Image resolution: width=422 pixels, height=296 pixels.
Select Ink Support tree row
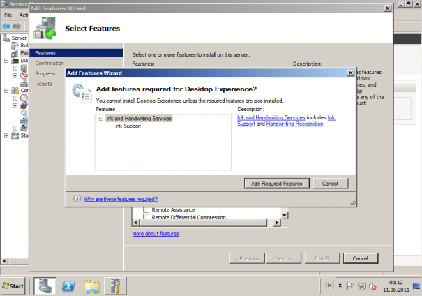(128, 126)
